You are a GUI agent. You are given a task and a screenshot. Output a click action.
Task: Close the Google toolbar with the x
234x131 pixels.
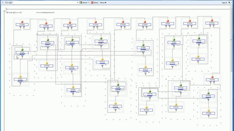(x=3, y=3)
